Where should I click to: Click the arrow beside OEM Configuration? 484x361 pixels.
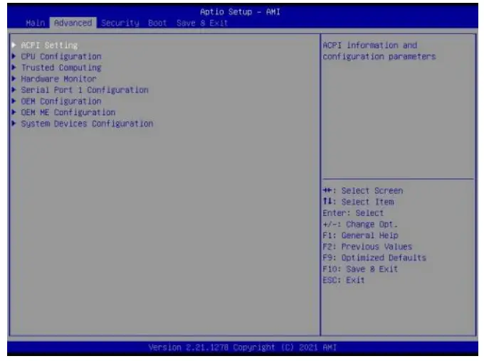(14, 101)
